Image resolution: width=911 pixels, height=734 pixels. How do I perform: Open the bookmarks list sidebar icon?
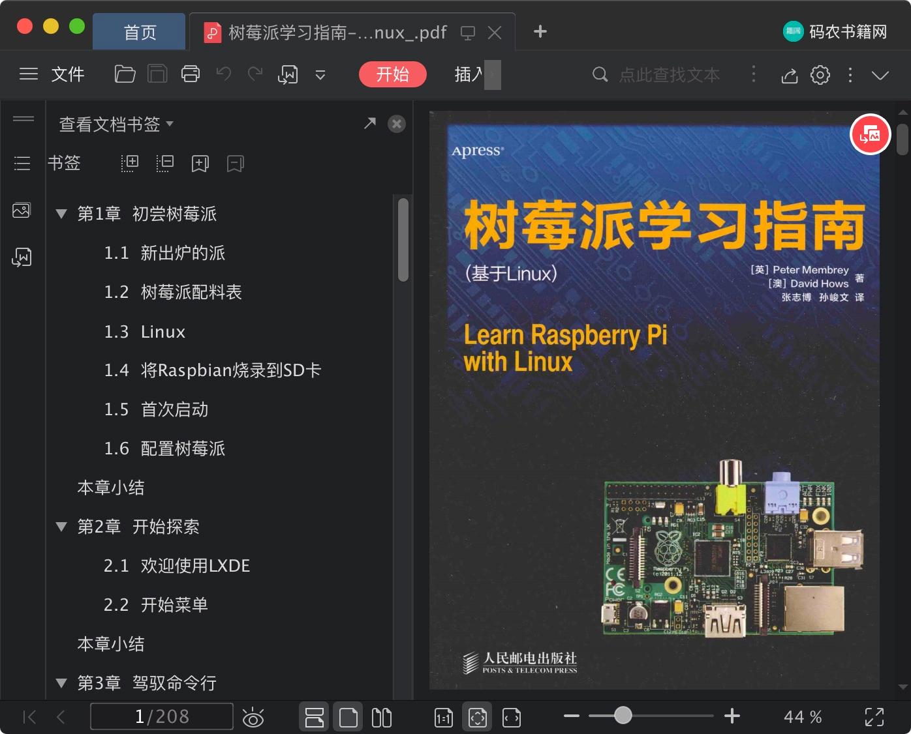coord(22,163)
